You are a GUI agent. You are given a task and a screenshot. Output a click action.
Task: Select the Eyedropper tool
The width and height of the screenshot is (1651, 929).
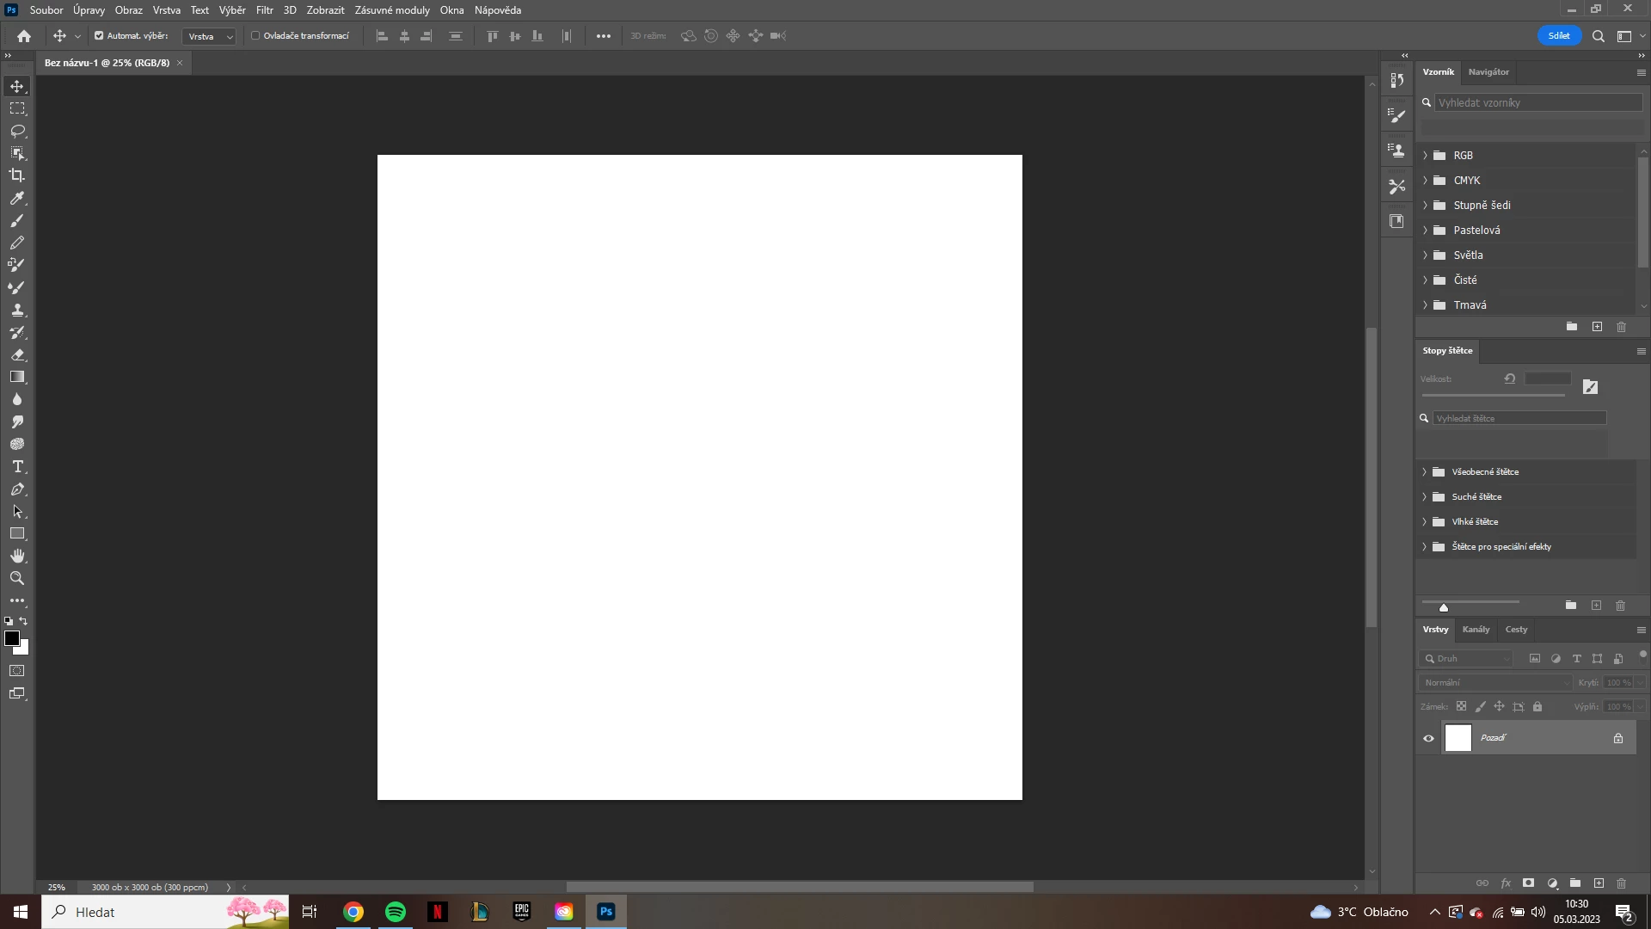coord(17,198)
